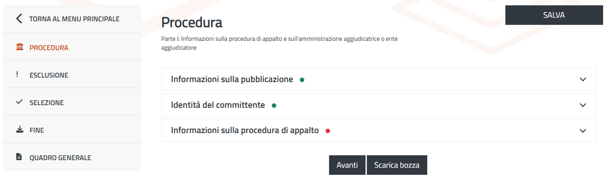
Task: Click the Fine download icon
Action: [19, 130]
